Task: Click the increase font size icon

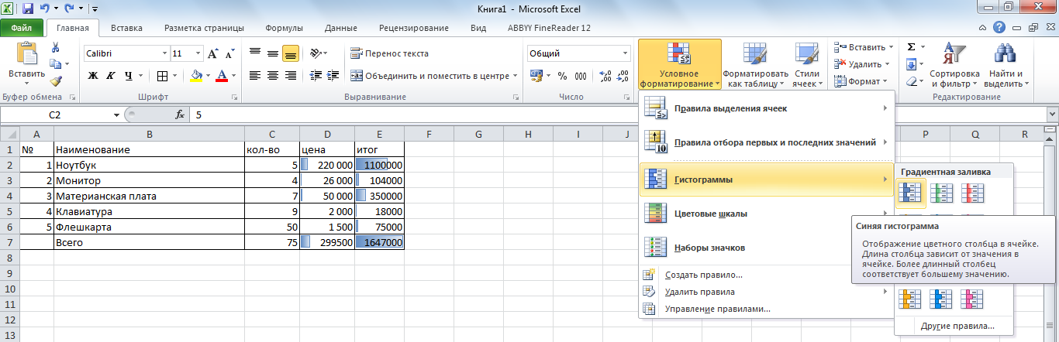Action: click(x=213, y=54)
